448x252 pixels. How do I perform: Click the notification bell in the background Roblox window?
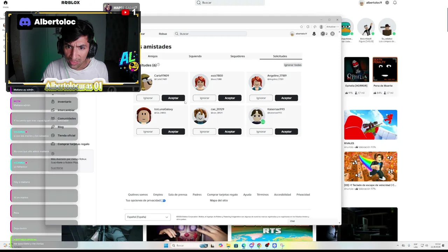(x=395, y=2)
